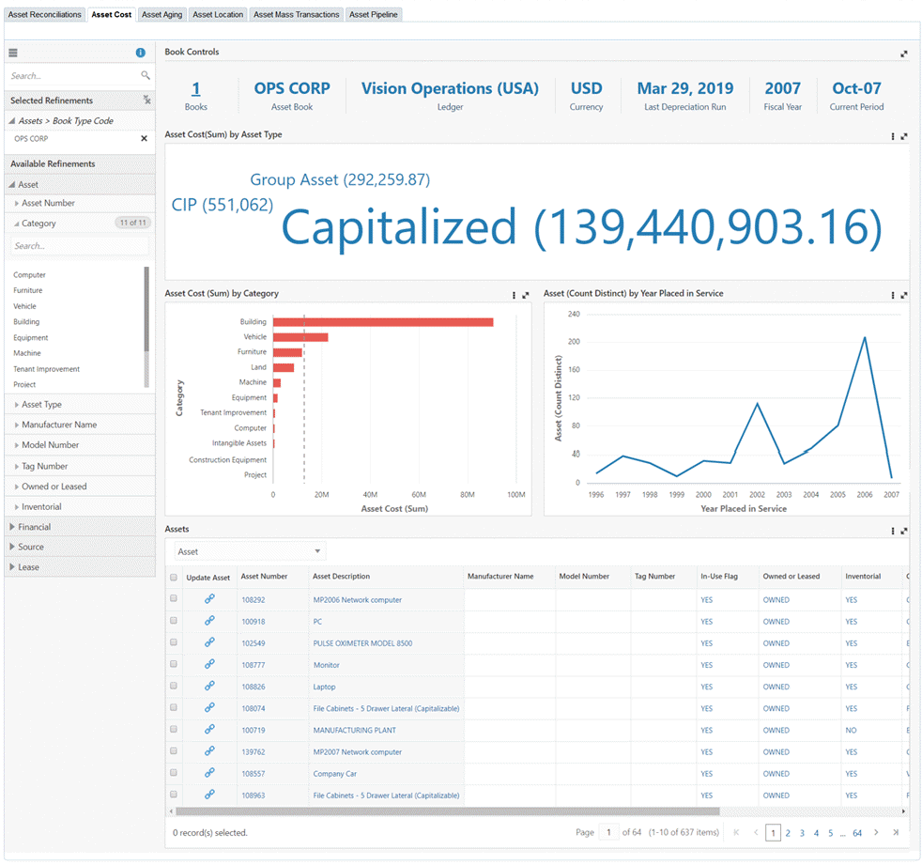922x865 pixels.
Task: Click the Building bar in category chart
Action: point(383,321)
